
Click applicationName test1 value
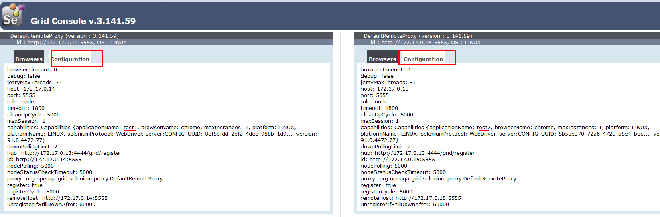(130, 128)
